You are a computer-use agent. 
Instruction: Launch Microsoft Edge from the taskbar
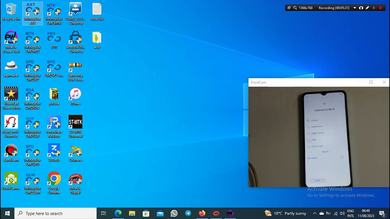tap(118, 213)
